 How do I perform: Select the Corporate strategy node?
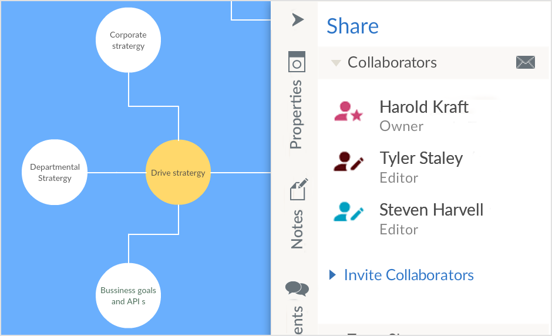[x=128, y=41]
